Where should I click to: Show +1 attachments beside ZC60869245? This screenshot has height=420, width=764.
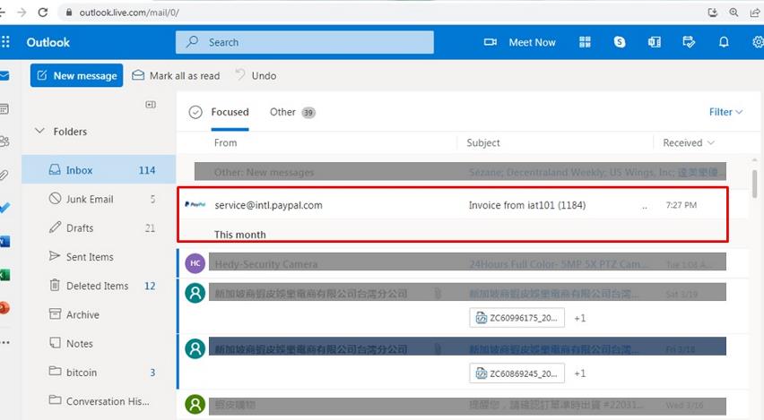click(580, 373)
